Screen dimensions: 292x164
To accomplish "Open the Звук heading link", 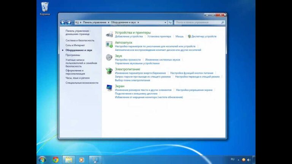I will [x=119, y=56].
